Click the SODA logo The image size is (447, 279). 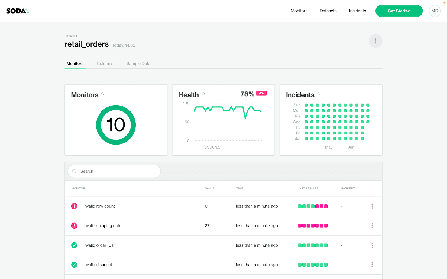click(x=17, y=11)
